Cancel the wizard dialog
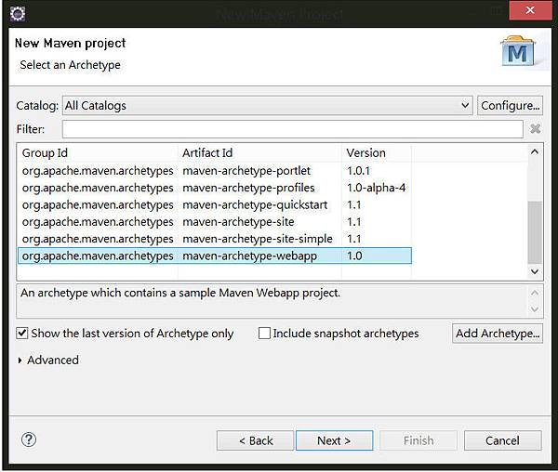The image size is (558, 472). click(x=502, y=440)
